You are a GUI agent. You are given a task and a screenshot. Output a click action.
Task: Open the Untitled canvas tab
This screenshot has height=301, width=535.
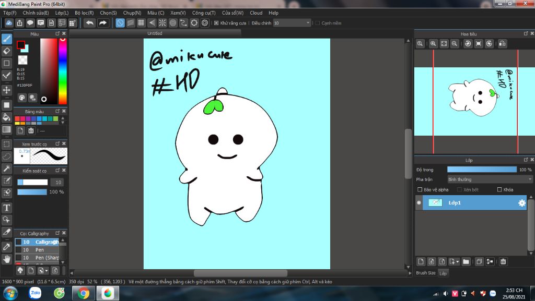[x=155, y=33]
